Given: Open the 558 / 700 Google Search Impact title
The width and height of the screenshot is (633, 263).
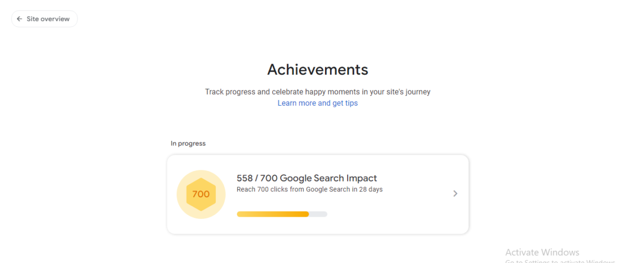Looking at the screenshot, I should [307, 178].
